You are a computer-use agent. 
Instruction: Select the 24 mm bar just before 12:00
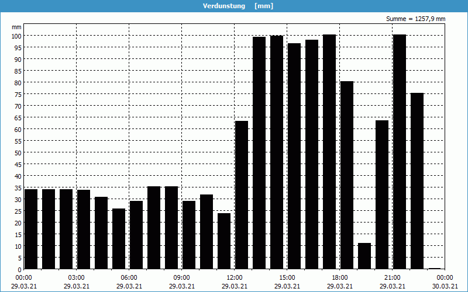224,241
